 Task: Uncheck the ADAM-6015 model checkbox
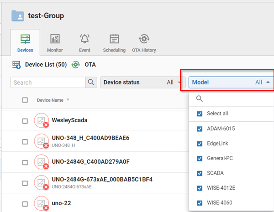click(199, 129)
